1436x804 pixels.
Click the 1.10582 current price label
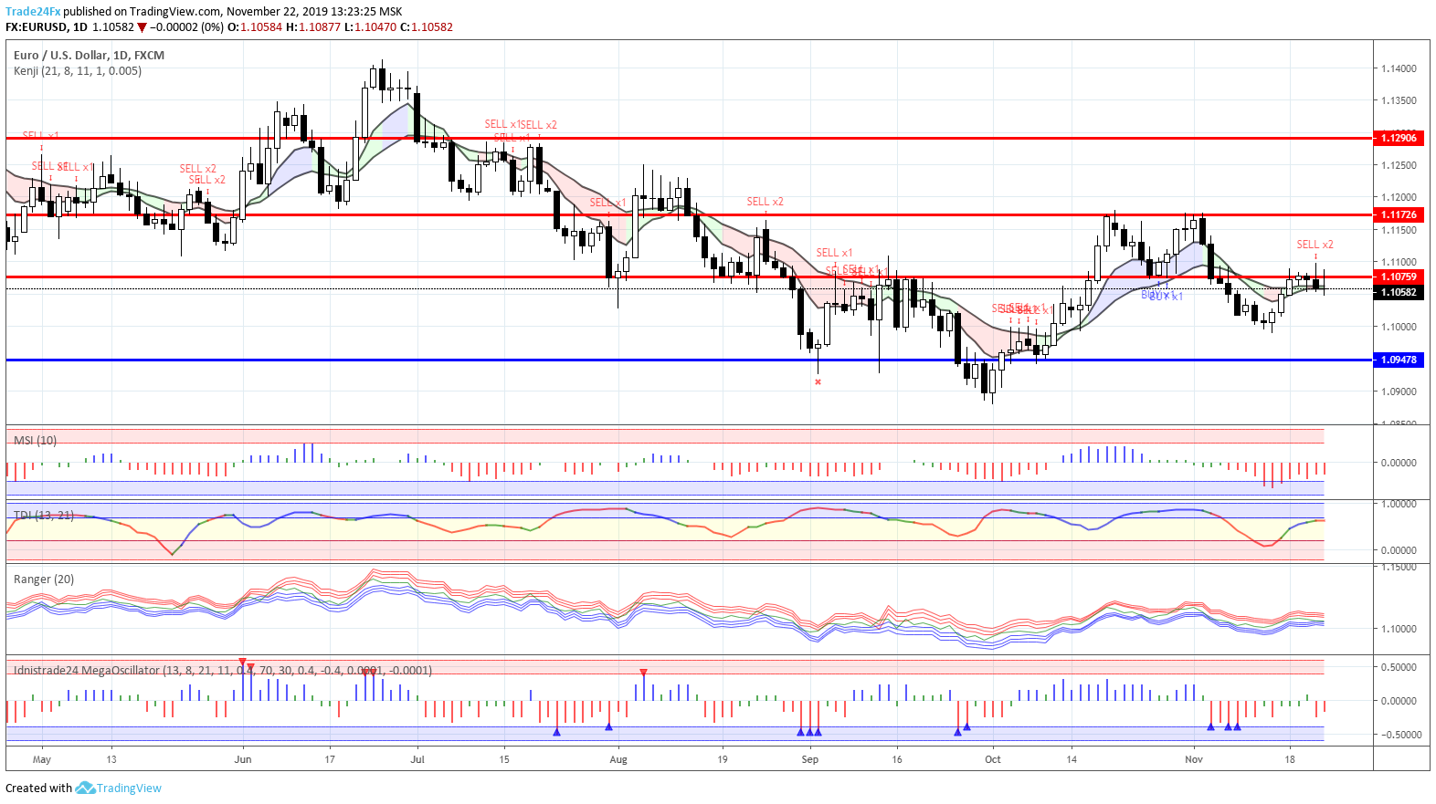point(1399,293)
